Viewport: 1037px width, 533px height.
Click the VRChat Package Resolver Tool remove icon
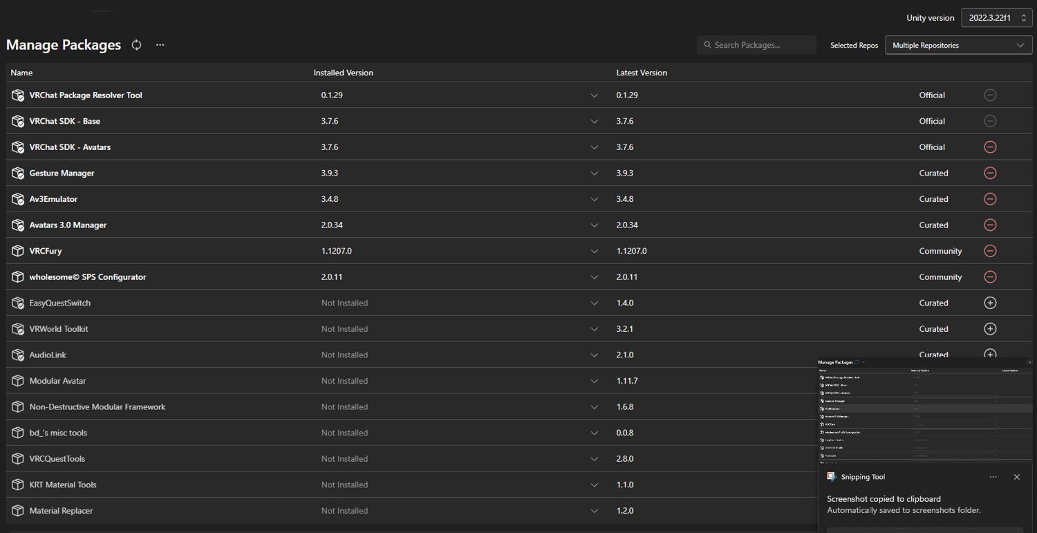(990, 95)
